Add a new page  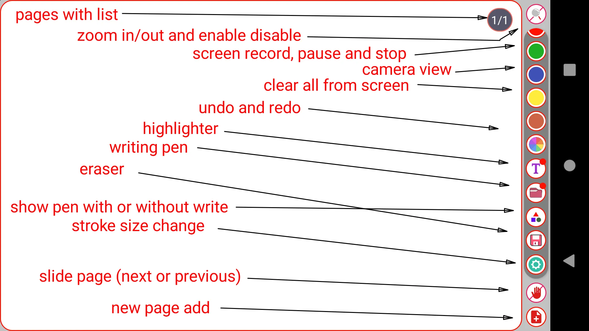tap(536, 317)
